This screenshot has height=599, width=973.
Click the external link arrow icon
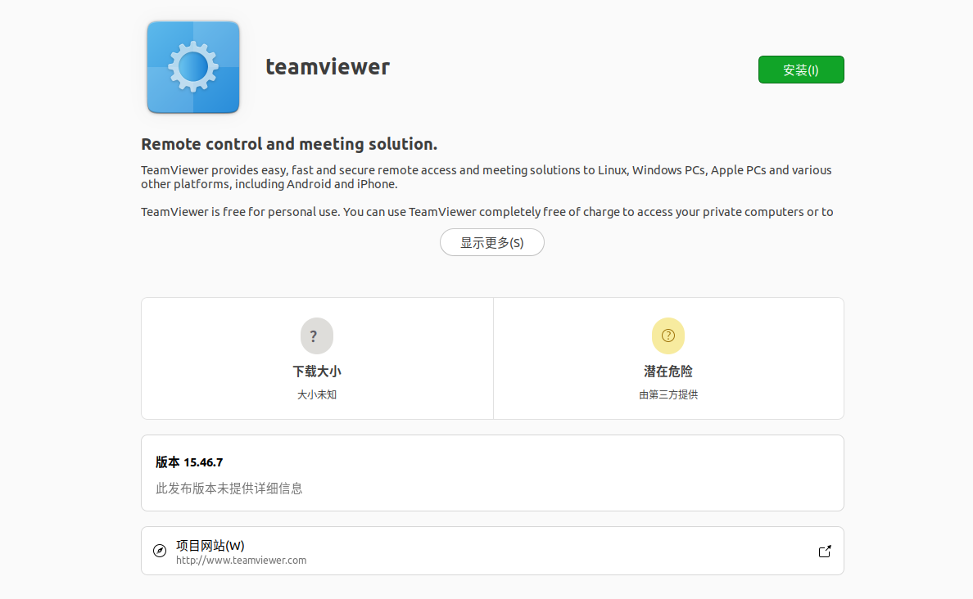tap(825, 552)
